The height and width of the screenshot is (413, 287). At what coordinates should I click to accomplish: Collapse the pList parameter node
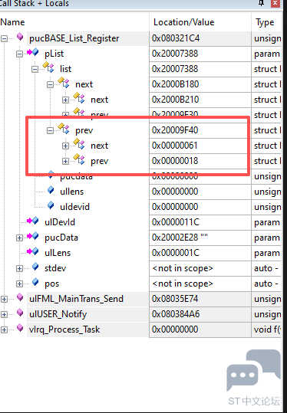click(x=19, y=54)
